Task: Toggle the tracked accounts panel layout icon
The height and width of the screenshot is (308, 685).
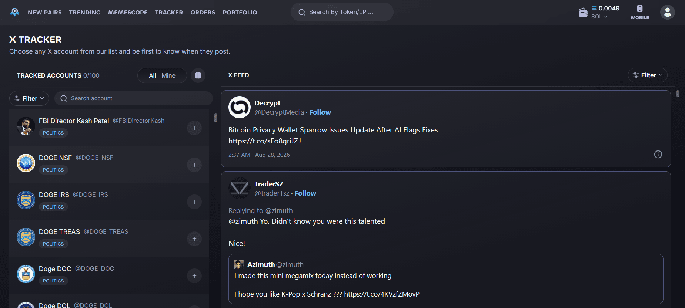Action: [x=198, y=75]
